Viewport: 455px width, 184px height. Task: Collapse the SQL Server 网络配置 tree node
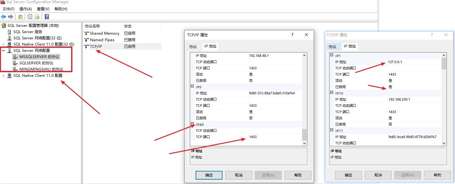click(3, 50)
